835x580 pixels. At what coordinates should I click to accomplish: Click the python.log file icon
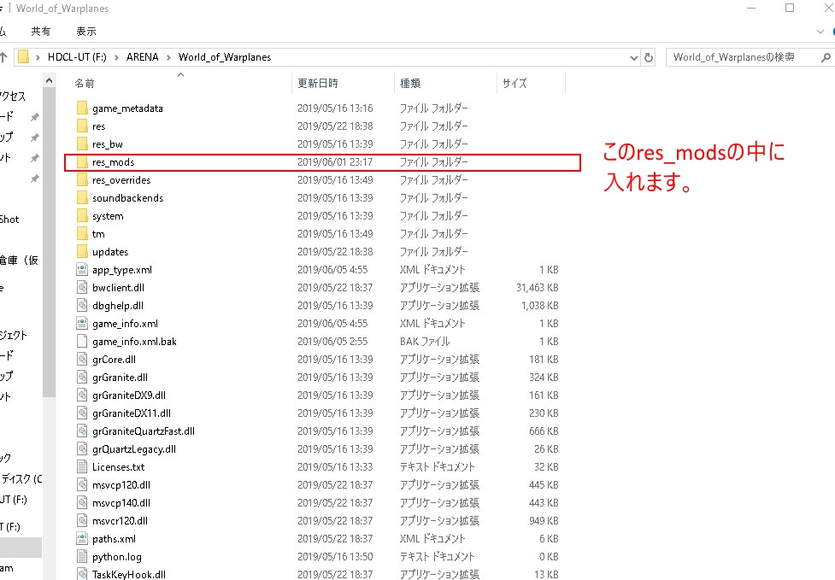coord(82,557)
